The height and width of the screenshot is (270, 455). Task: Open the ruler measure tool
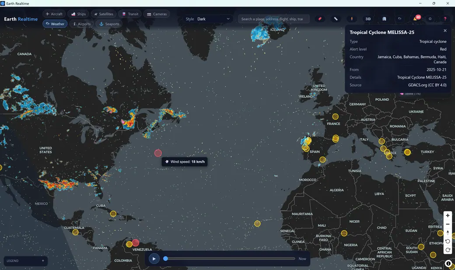[336, 19]
